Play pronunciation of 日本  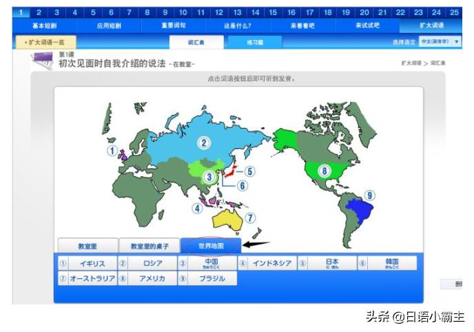coord(327,263)
